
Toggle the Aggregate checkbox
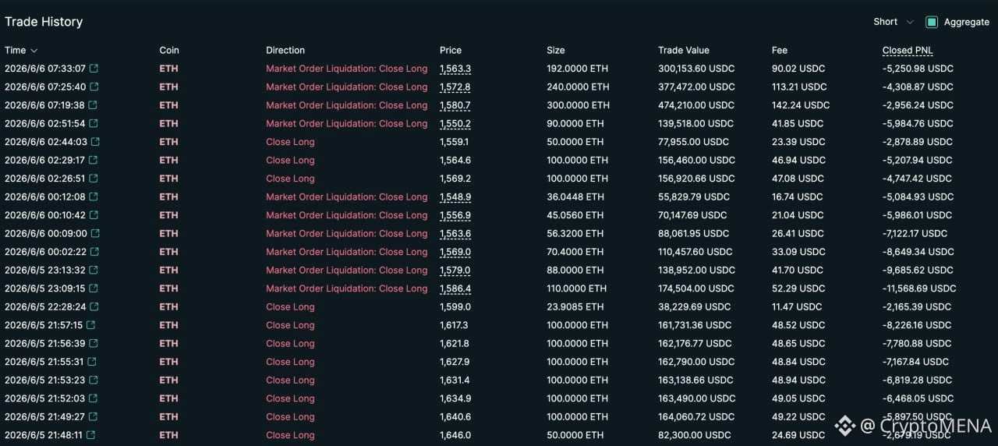pyautogui.click(x=931, y=22)
